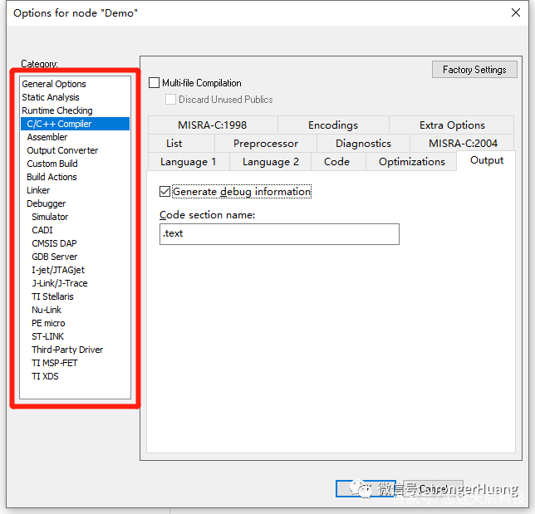Switch to the Preprocessor tab

pyautogui.click(x=266, y=144)
